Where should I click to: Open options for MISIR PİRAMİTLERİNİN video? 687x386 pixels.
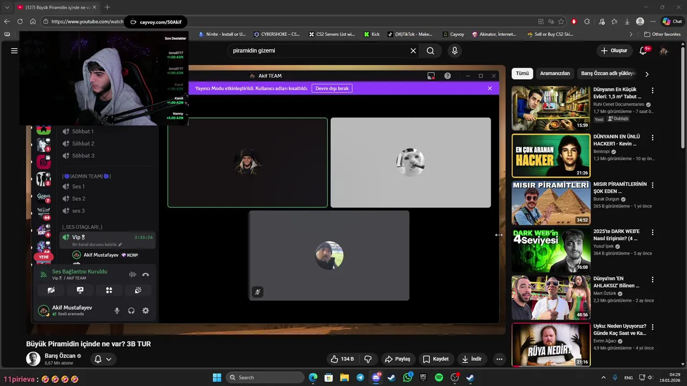click(653, 185)
